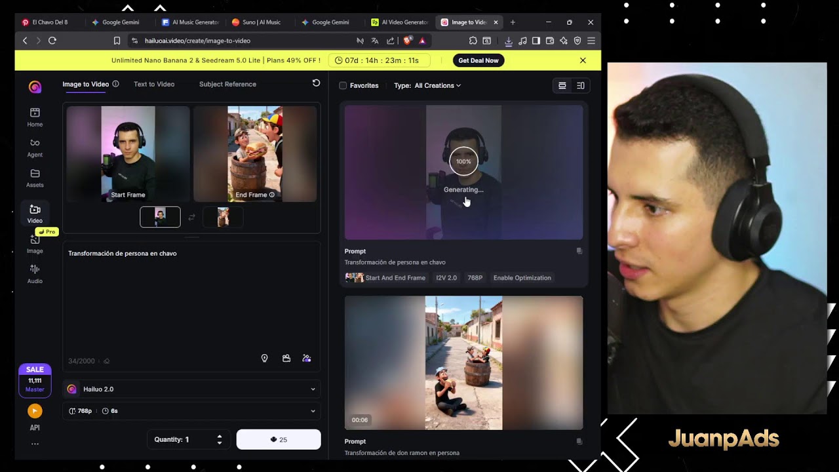Click the Brave Rewards triangle icon

pos(422,41)
